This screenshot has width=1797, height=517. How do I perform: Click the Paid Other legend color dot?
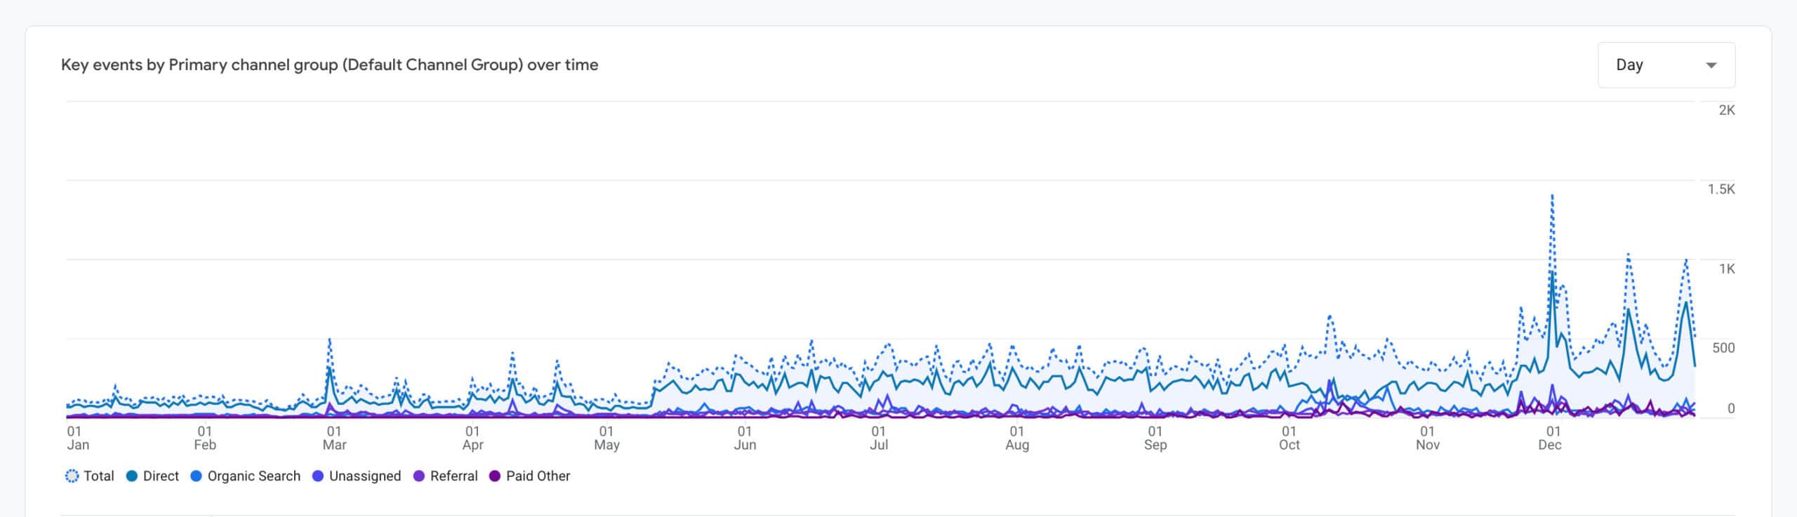[495, 476]
